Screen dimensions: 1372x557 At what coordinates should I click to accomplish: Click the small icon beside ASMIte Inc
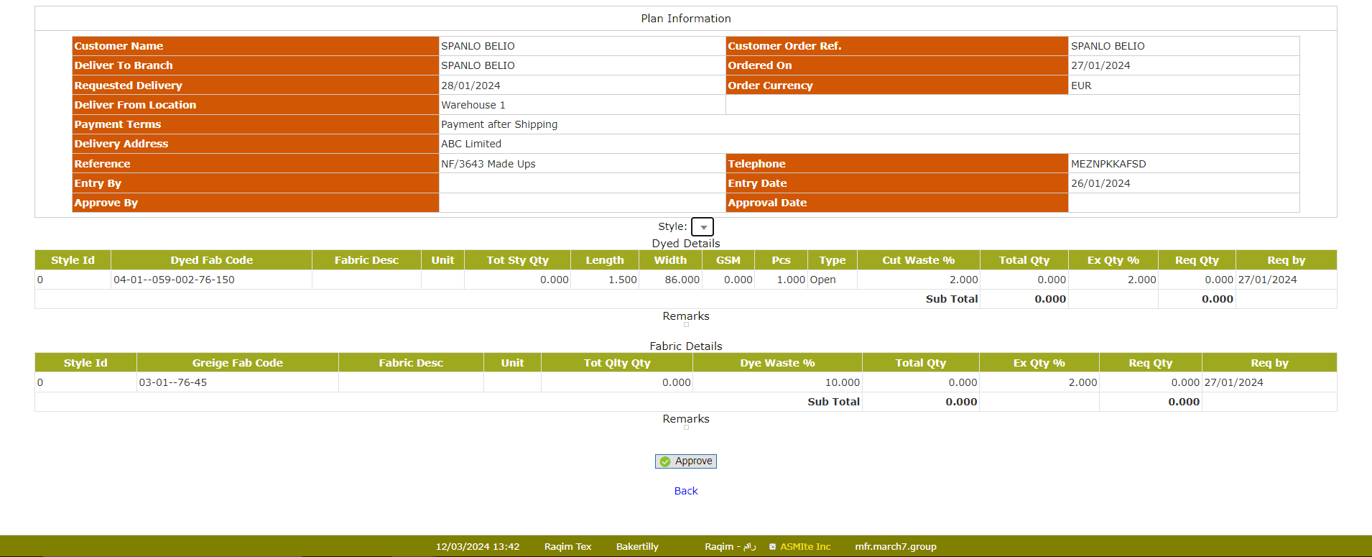pyautogui.click(x=772, y=546)
